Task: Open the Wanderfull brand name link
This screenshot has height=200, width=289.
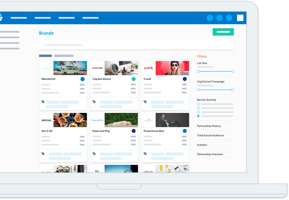Action: tap(48, 79)
